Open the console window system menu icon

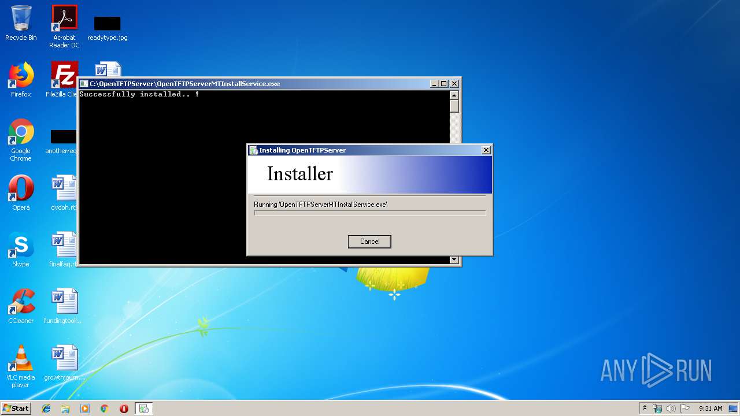[84, 84]
